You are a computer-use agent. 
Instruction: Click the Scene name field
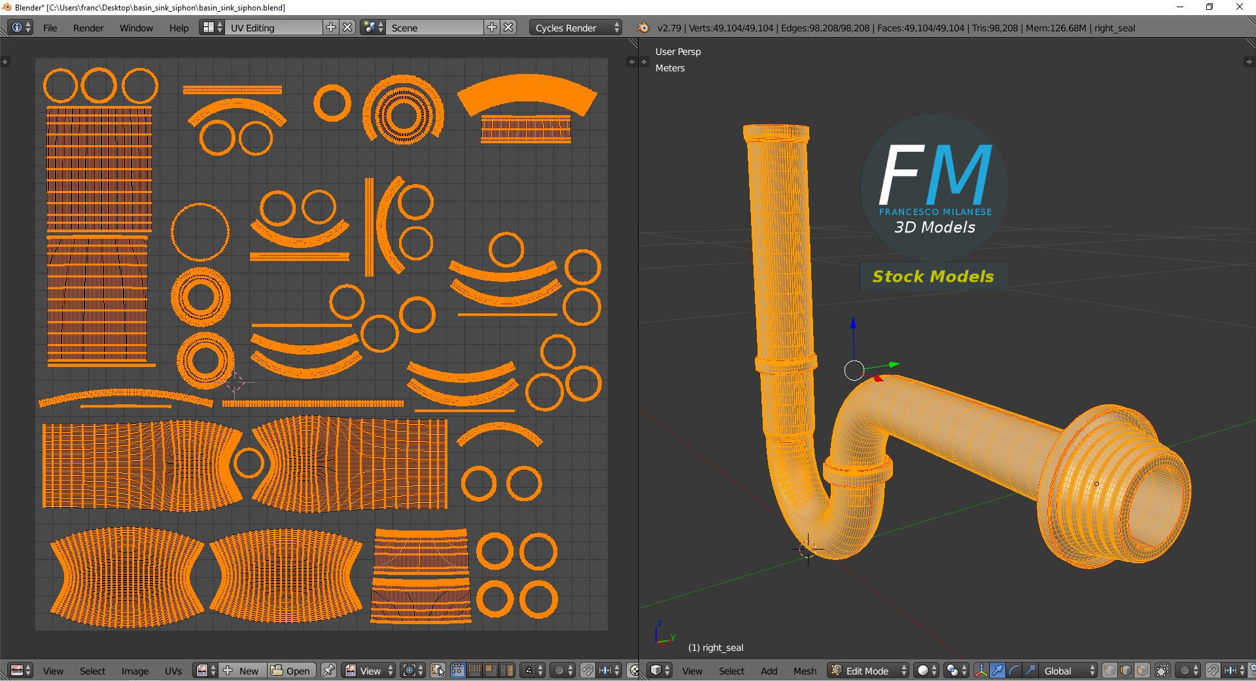pyautogui.click(x=436, y=27)
